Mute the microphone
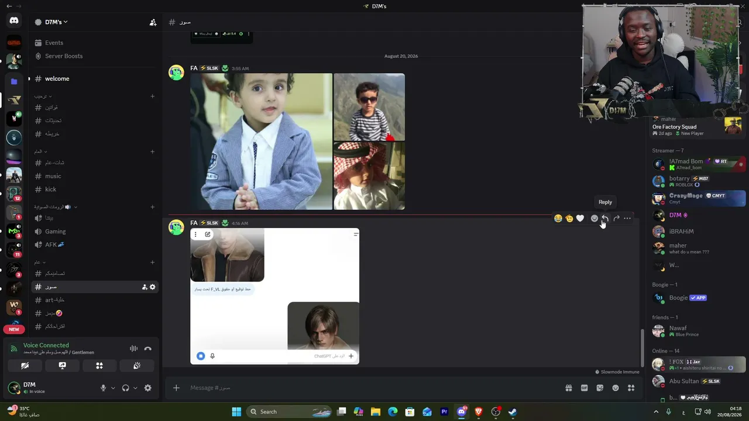This screenshot has height=421, width=749. 103,388
